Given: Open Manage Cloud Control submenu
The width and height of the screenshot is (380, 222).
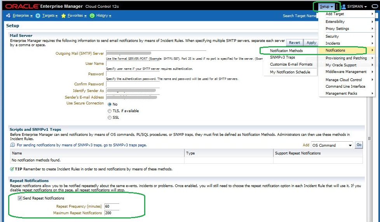Looking at the screenshot, I should coord(347,80).
